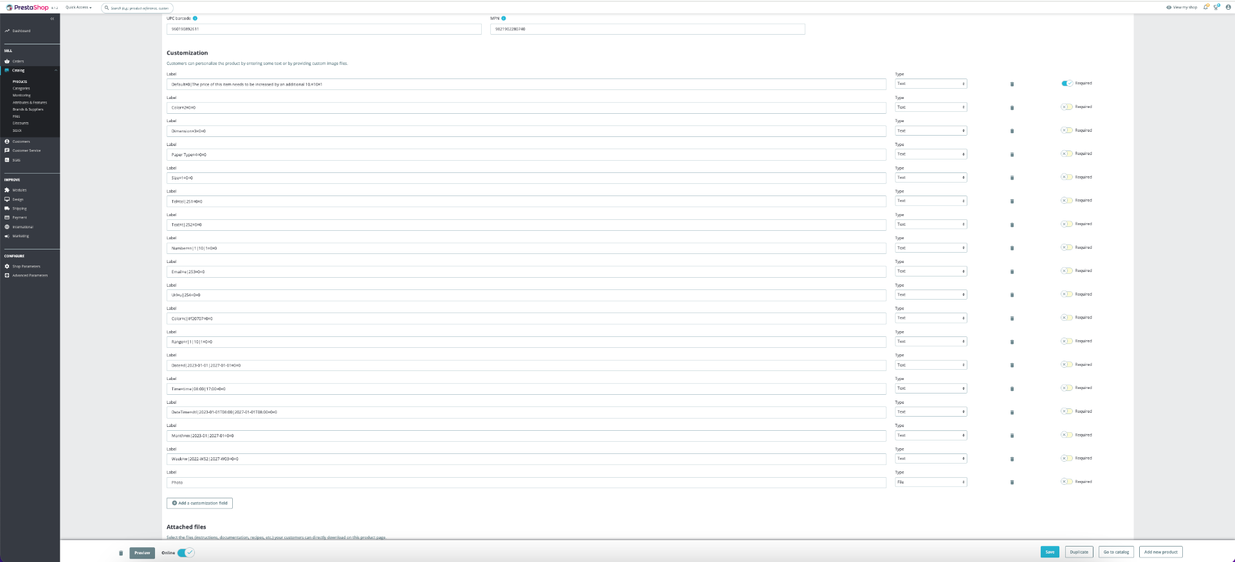1235x562 pixels.
Task: Click Add a customization field button
Action: [x=199, y=503]
